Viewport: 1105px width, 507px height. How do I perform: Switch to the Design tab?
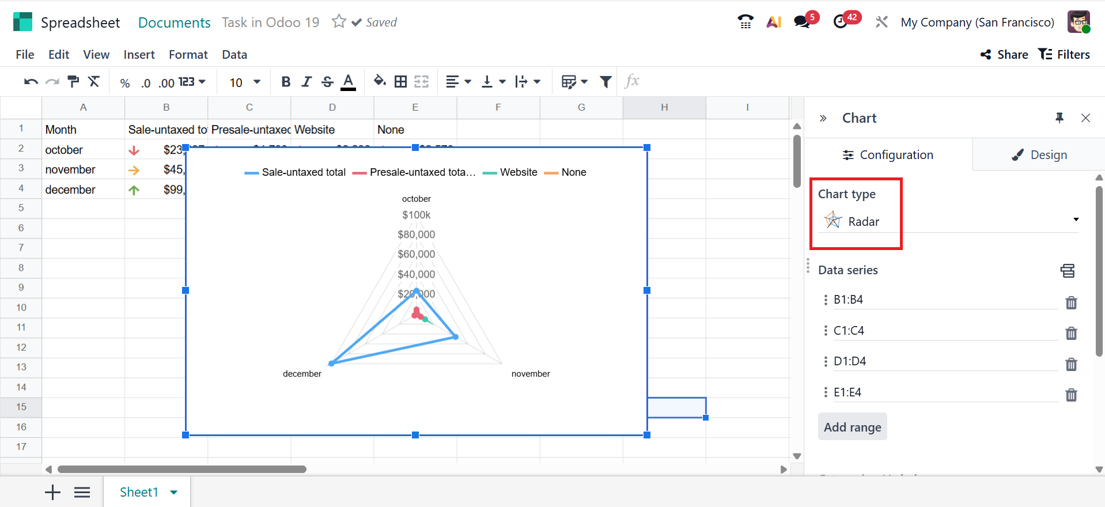pos(1039,155)
